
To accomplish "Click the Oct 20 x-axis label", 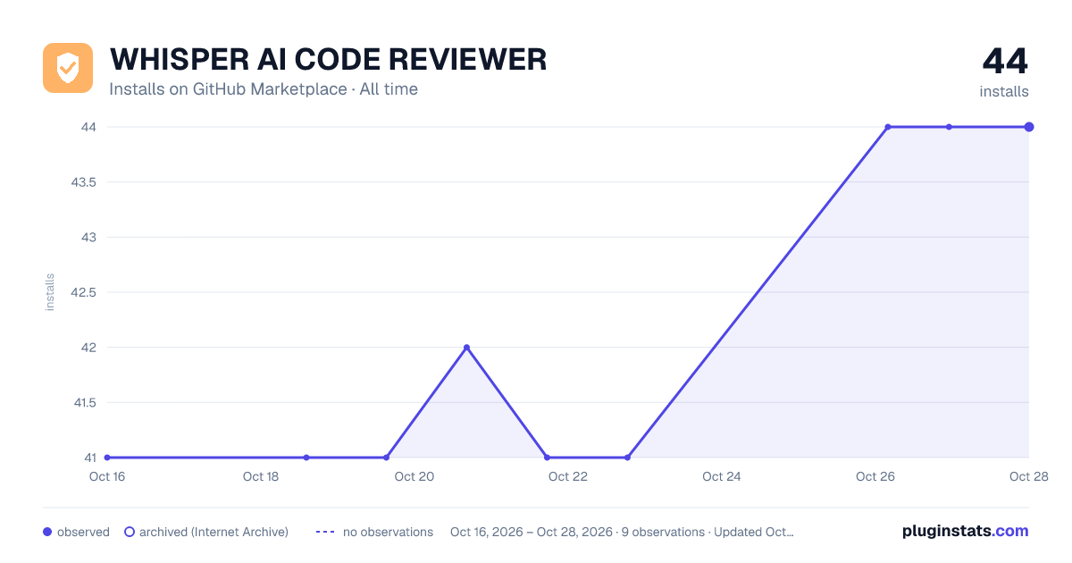I will pyautogui.click(x=415, y=476).
